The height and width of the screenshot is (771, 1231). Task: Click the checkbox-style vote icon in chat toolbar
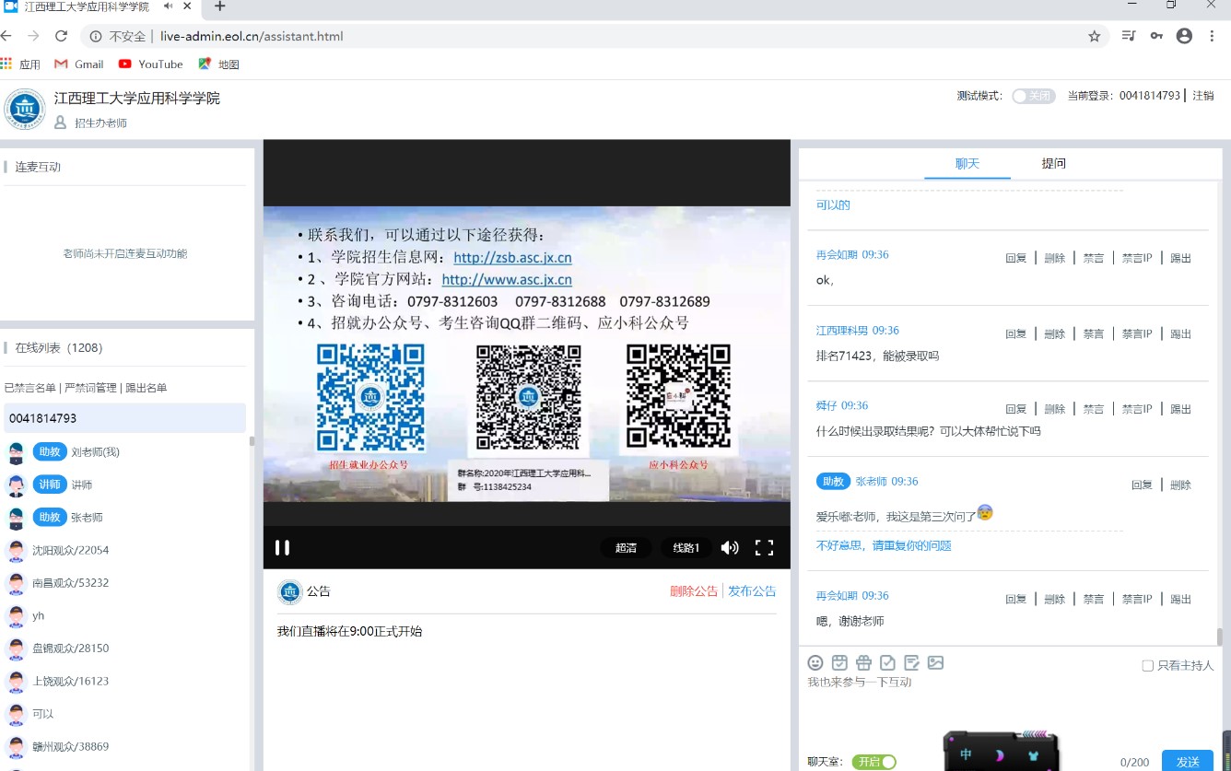pyautogui.click(x=887, y=662)
